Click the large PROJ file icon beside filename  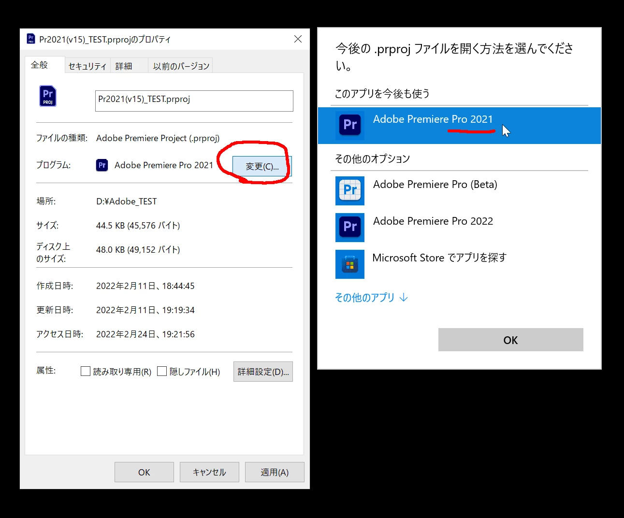(x=48, y=96)
